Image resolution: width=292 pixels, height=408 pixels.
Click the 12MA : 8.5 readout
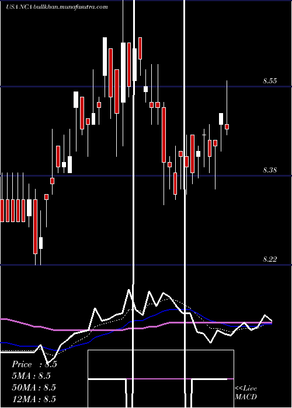coord(34,399)
